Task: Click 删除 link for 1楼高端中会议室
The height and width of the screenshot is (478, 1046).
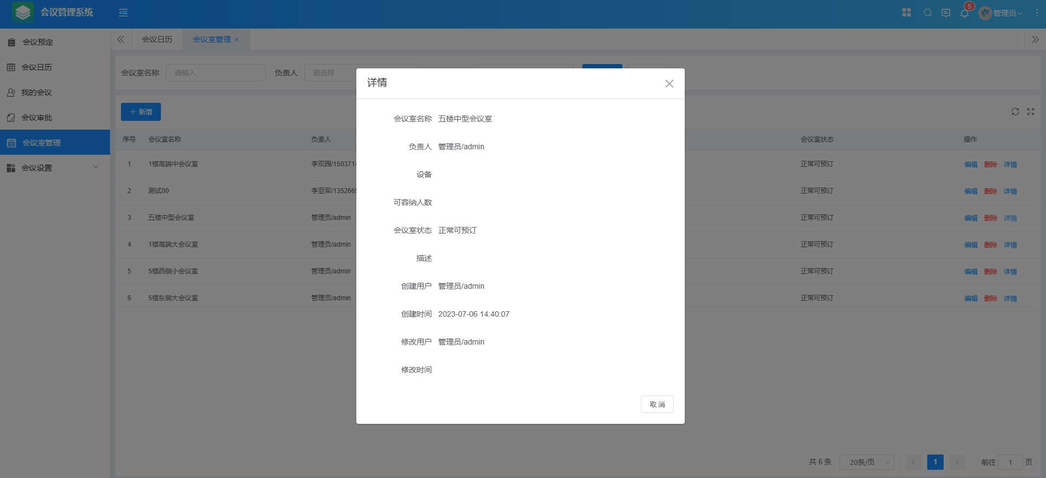Action: 990,165
